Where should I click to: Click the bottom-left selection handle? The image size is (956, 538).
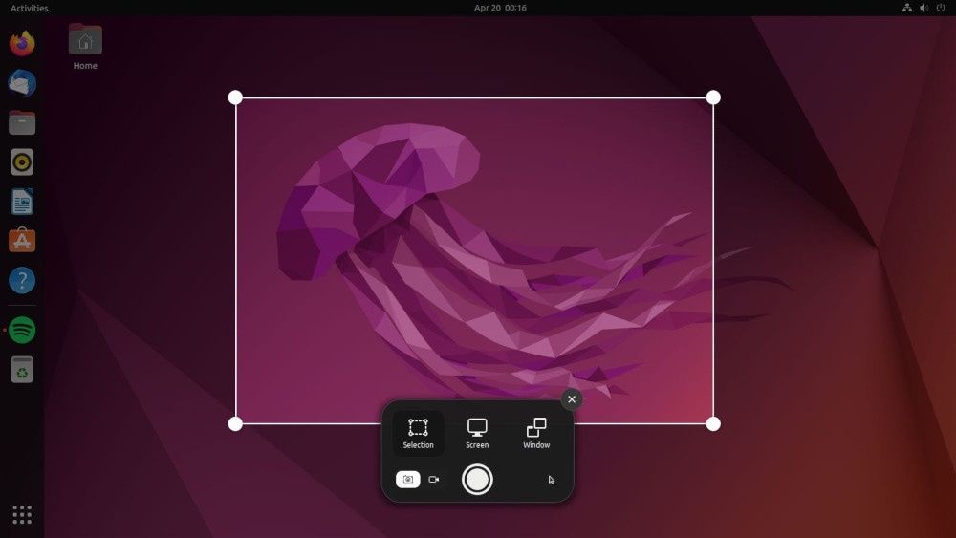(x=235, y=424)
